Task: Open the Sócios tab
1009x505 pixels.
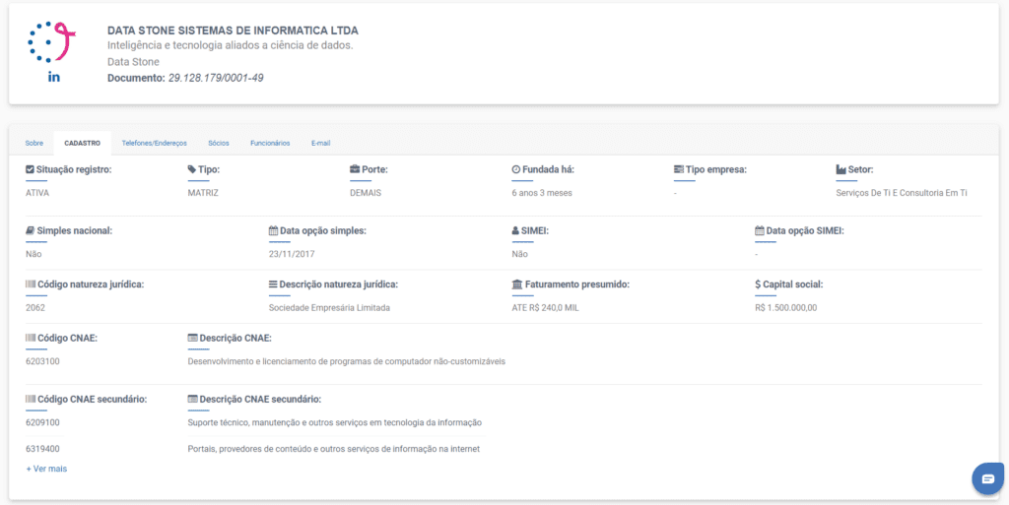Action: (219, 144)
